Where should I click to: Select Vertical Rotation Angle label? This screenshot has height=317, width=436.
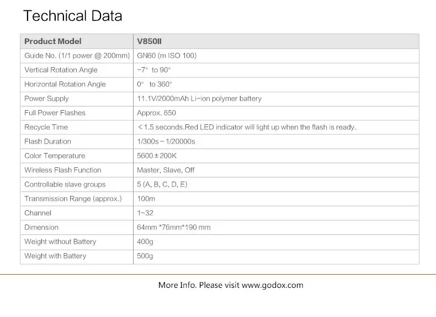coord(61,70)
